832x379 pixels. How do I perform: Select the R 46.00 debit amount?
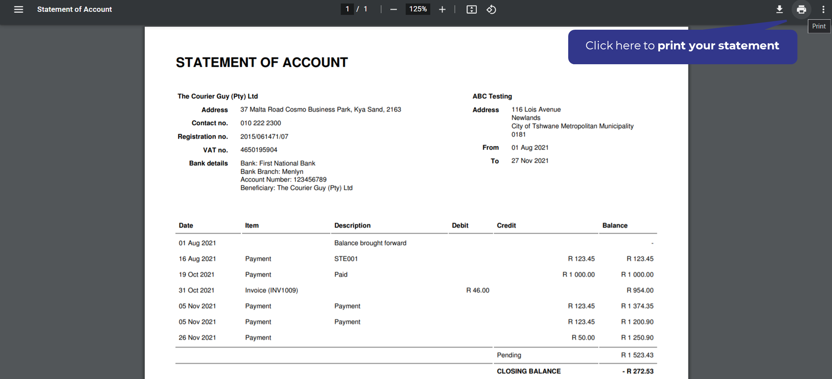(478, 290)
